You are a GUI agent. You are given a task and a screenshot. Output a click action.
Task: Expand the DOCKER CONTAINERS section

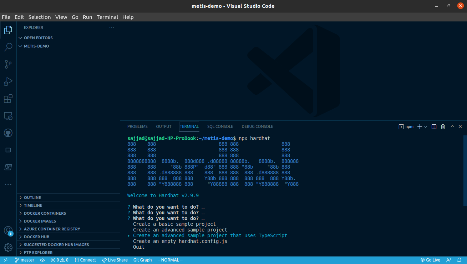pos(45,213)
